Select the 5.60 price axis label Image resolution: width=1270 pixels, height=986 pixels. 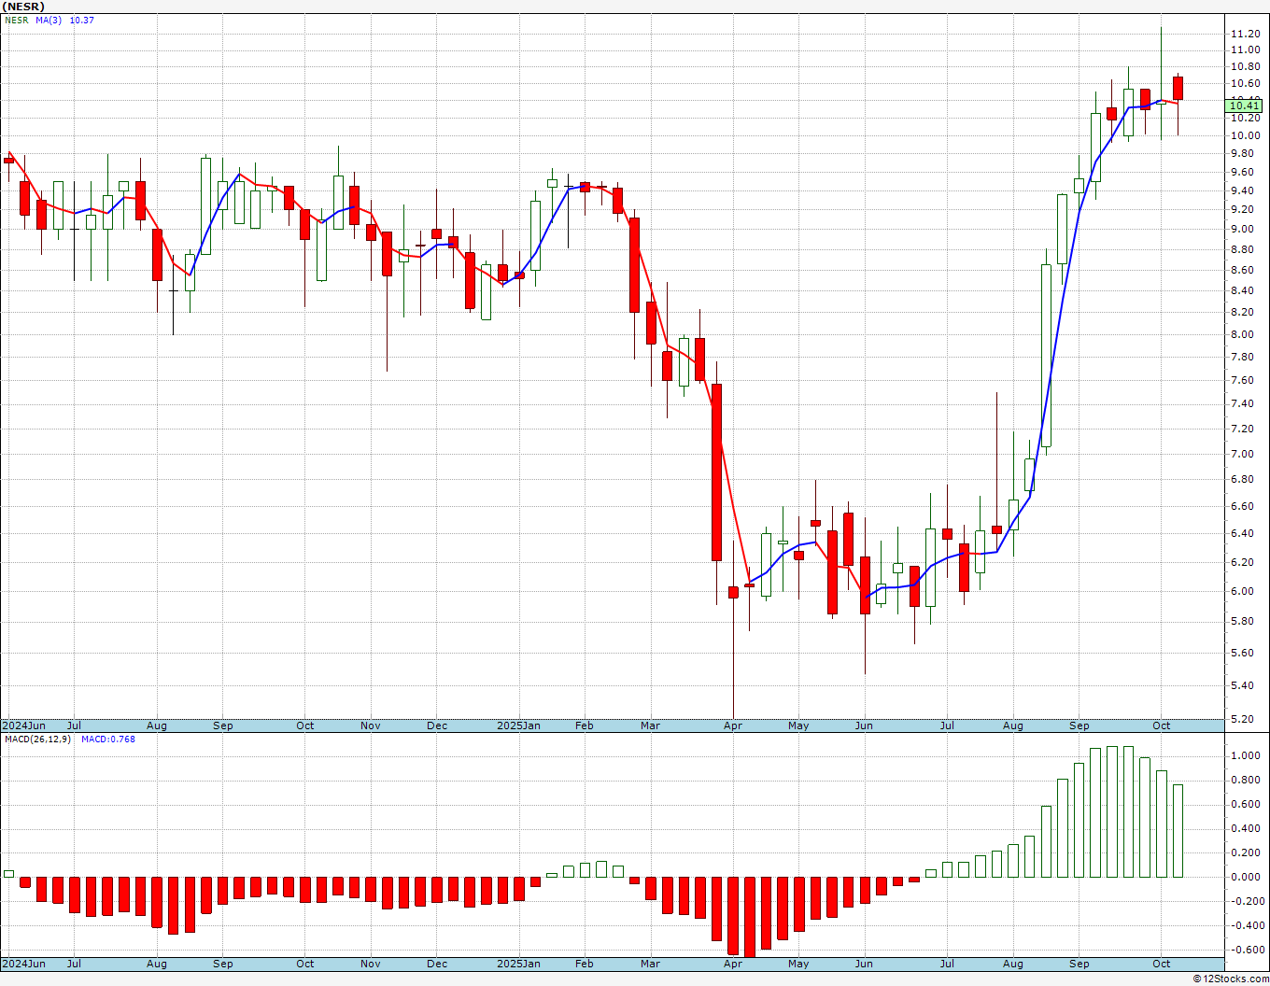pyautogui.click(x=1243, y=653)
